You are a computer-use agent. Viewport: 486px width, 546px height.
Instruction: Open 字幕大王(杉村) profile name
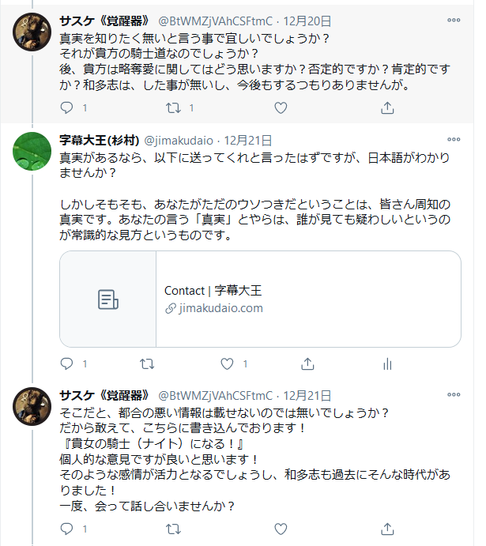97,140
